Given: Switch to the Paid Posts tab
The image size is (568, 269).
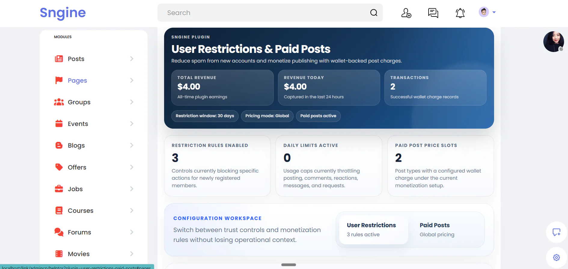Looking at the screenshot, I should coord(446,230).
